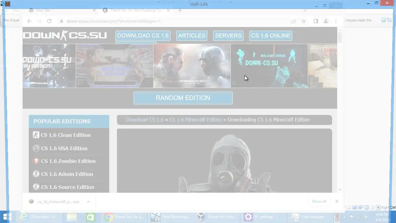396x223 pixels.
Task: Open CS 1.6 Admin Edition link
Action: point(67,174)
